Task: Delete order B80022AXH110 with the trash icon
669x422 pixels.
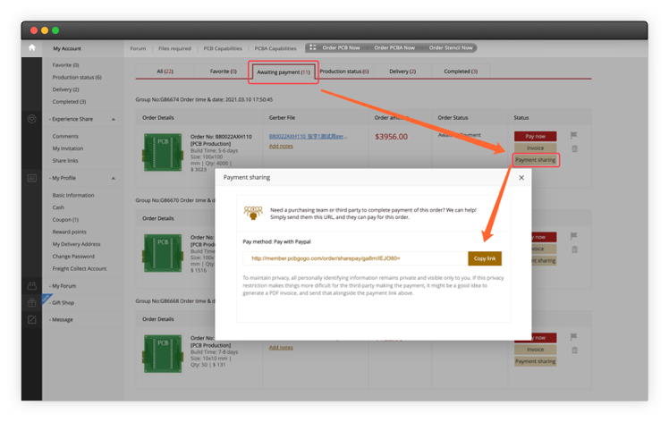Action: coord(575,149)
